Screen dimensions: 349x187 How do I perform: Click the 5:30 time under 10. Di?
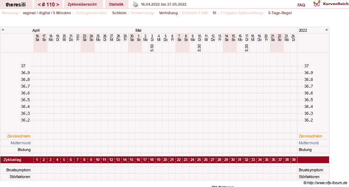[x=199, y=48]
